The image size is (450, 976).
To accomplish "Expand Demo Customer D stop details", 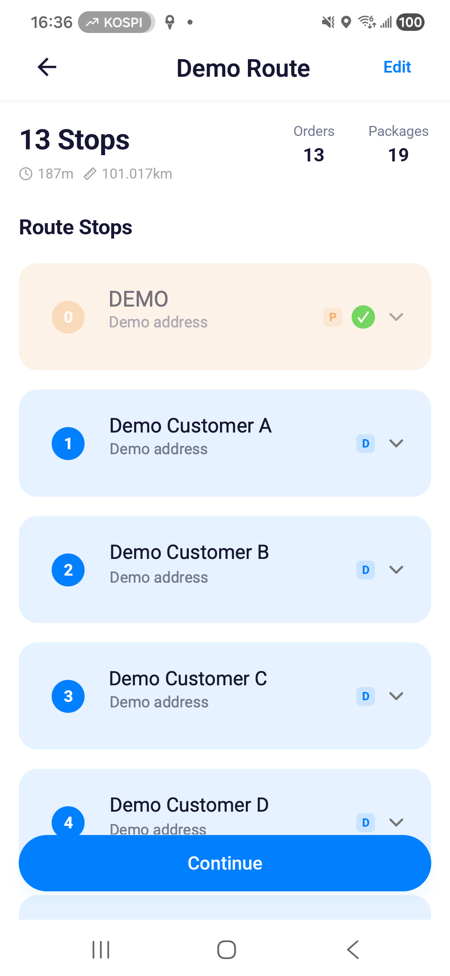I will tap(396, 823).
